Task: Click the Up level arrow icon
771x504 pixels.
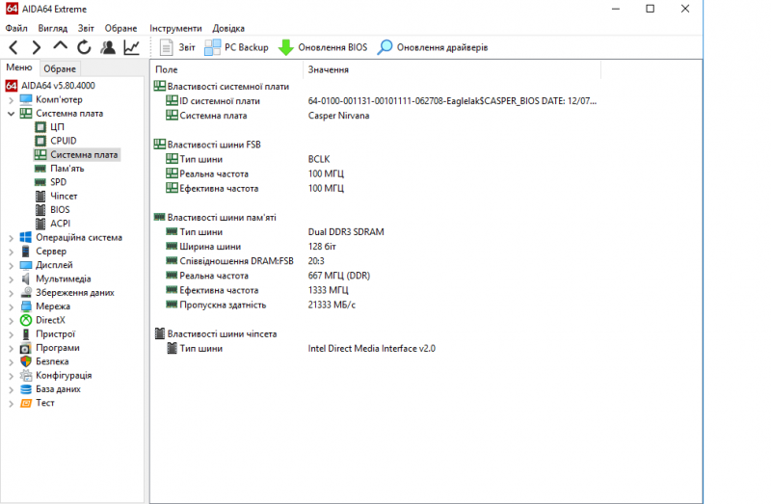Action: (60, 47)
